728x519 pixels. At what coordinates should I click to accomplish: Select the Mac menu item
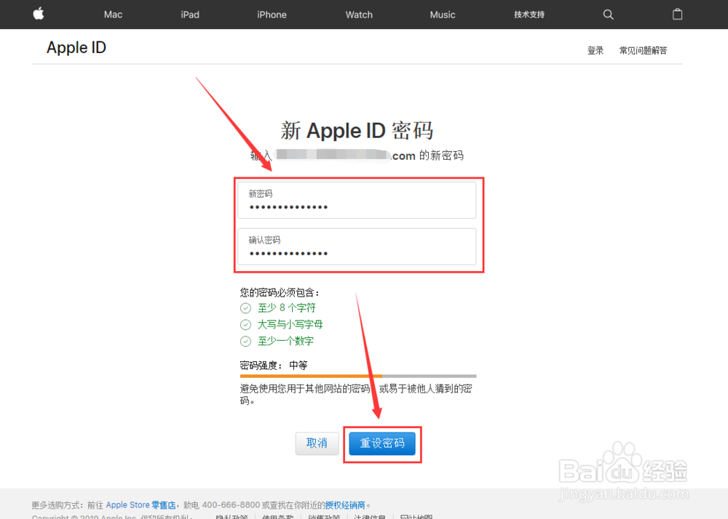coord(112,15)
